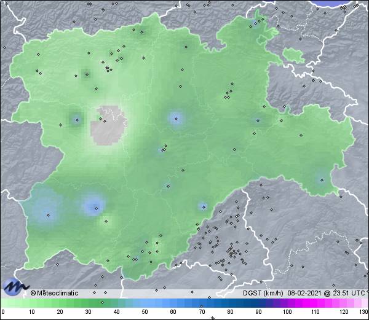The width and height of the screenshot is (369, 320).
Task: Click the 40 legend value
Action: click(116, 312)
